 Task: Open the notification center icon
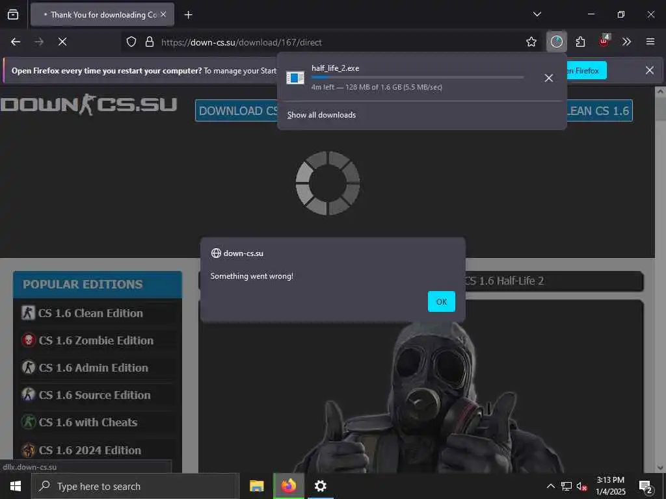(646, 487)
